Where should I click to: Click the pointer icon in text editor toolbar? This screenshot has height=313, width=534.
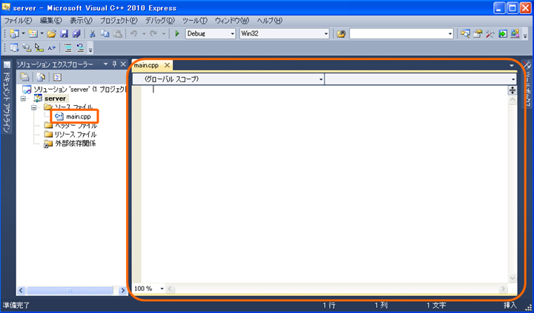39,48
